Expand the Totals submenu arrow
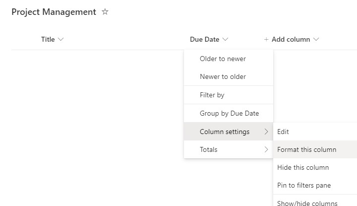 pyautogui.click(x=266, y=149)
